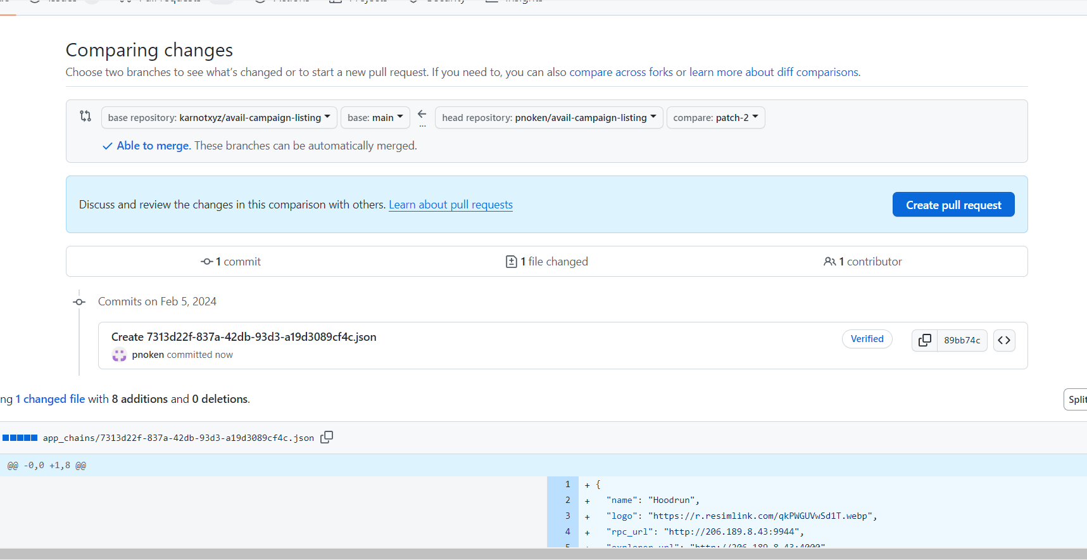This screenshot has width=1087, height=560.
Task: Click the file diff icon beside 1 file changed
Action: point(512,262)
